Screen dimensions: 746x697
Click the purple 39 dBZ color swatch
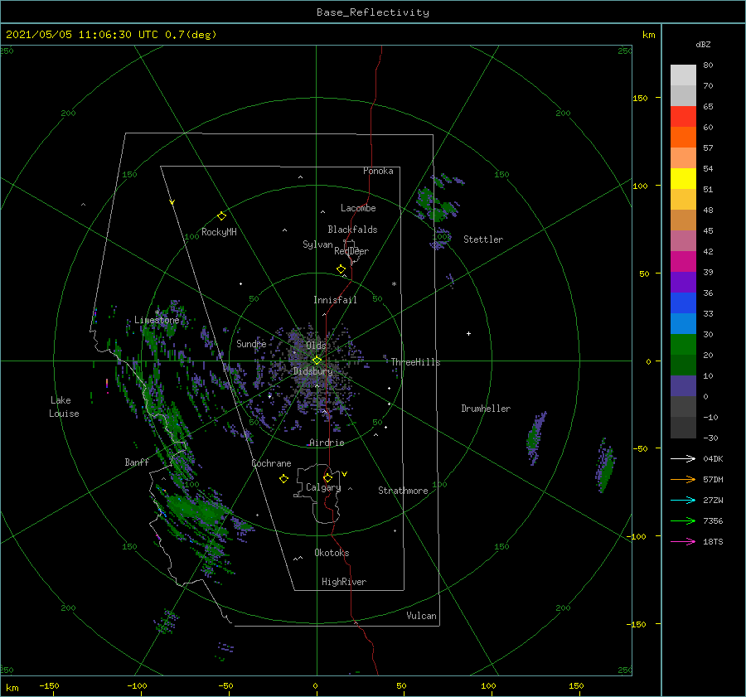coord(683,282)
